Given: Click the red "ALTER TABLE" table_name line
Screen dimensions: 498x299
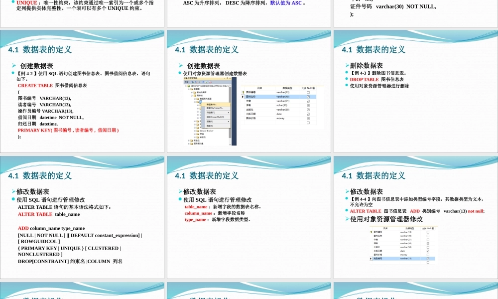Looking at the screenshot, I should pyautogui.click(x=49, y=214).
